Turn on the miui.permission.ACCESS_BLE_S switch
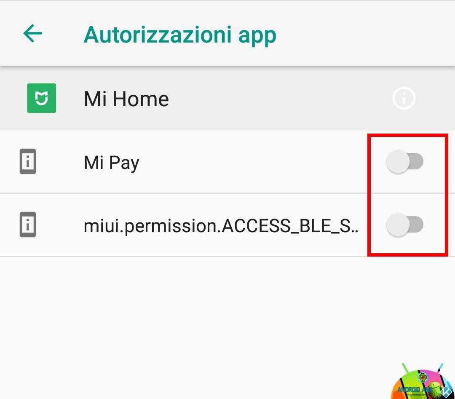This screenshot has width=455, height=399. (405, 225)
